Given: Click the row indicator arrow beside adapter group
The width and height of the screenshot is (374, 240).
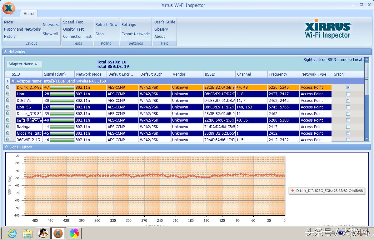Looking at the screenshot, I should (7, 81).
